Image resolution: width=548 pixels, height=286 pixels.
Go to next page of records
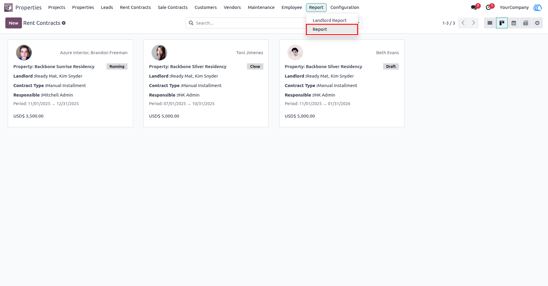[474, 23]
